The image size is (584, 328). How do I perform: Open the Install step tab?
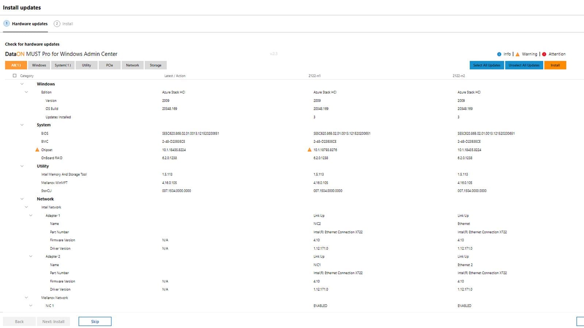pyautogui.click(x=64, y=24)
